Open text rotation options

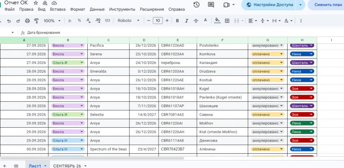click(288, 21)
